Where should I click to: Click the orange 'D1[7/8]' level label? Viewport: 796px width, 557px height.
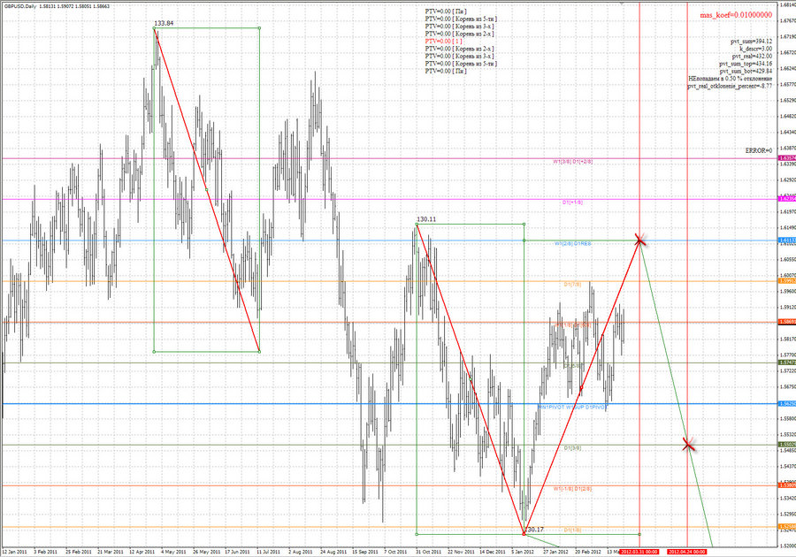point(572,285)
